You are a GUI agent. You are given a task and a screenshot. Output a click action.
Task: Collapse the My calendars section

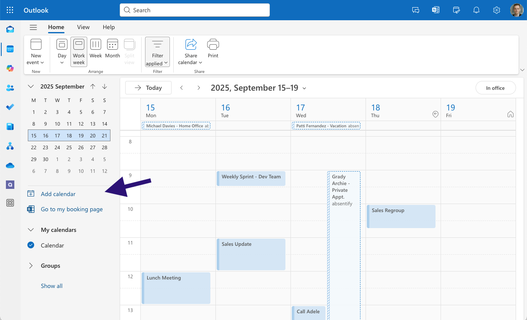(31, 230)
